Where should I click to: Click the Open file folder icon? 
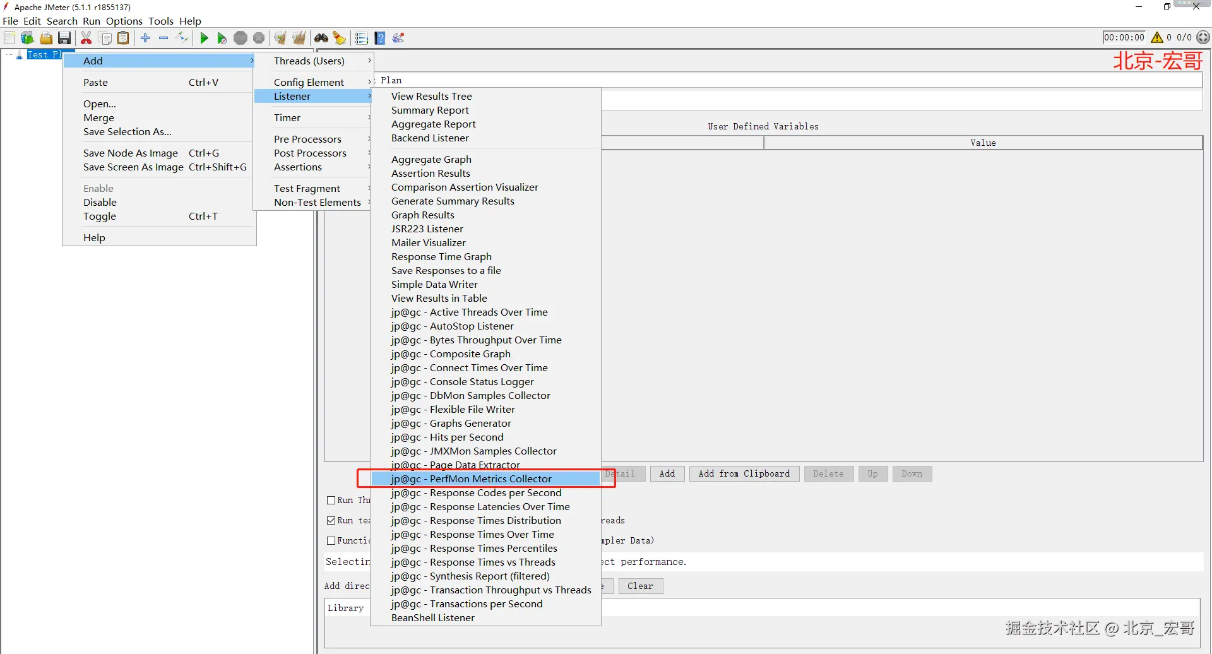point(46,38)
